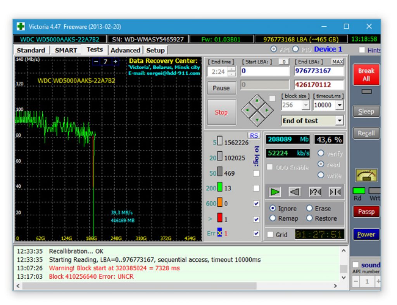Click the log scroll up arrow
397x305 pixels.
pos(343,251)
